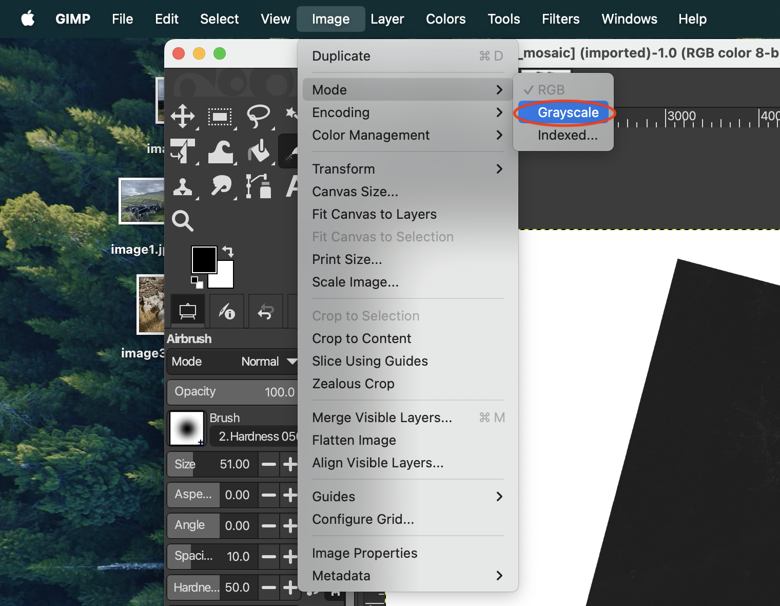The height and width of the screenshot is (606, 780).
Task: Open Canvas Size... dialog
Action: [408, 192]
